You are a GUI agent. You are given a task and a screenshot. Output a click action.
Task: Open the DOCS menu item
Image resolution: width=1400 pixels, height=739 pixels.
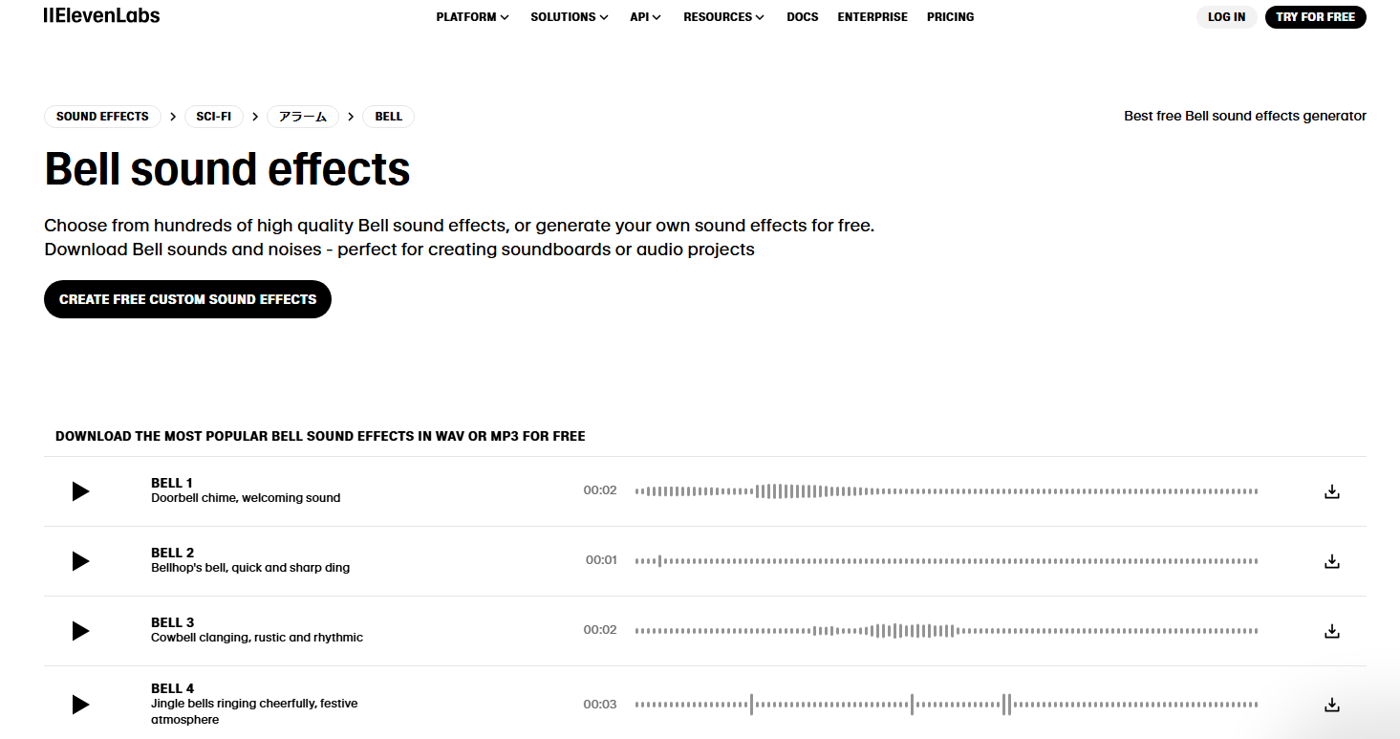click(802, 16)
